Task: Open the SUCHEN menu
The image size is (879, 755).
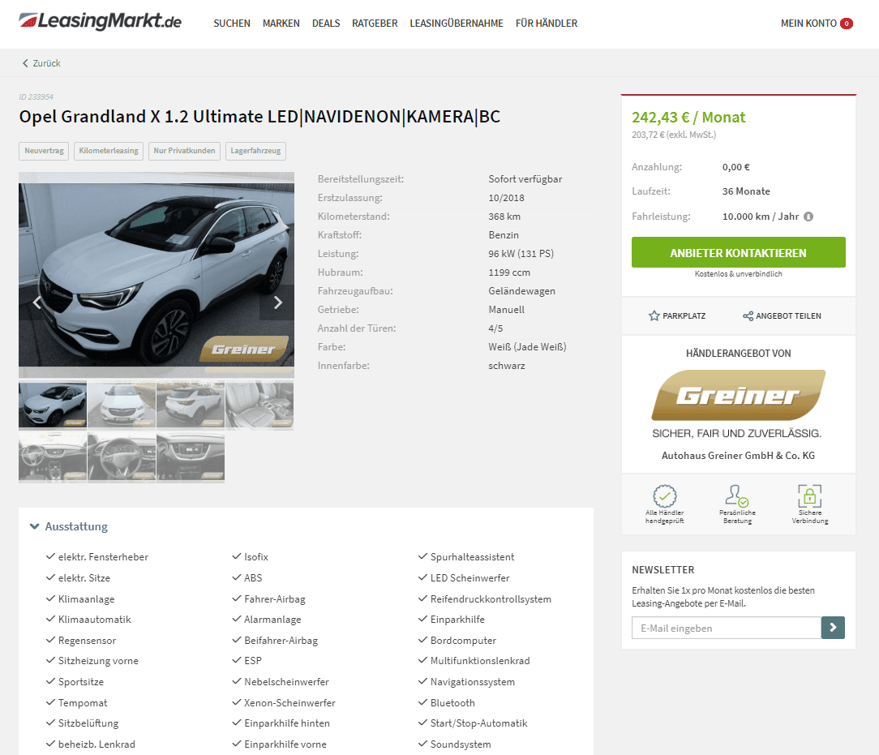Action: click(232, 24)
